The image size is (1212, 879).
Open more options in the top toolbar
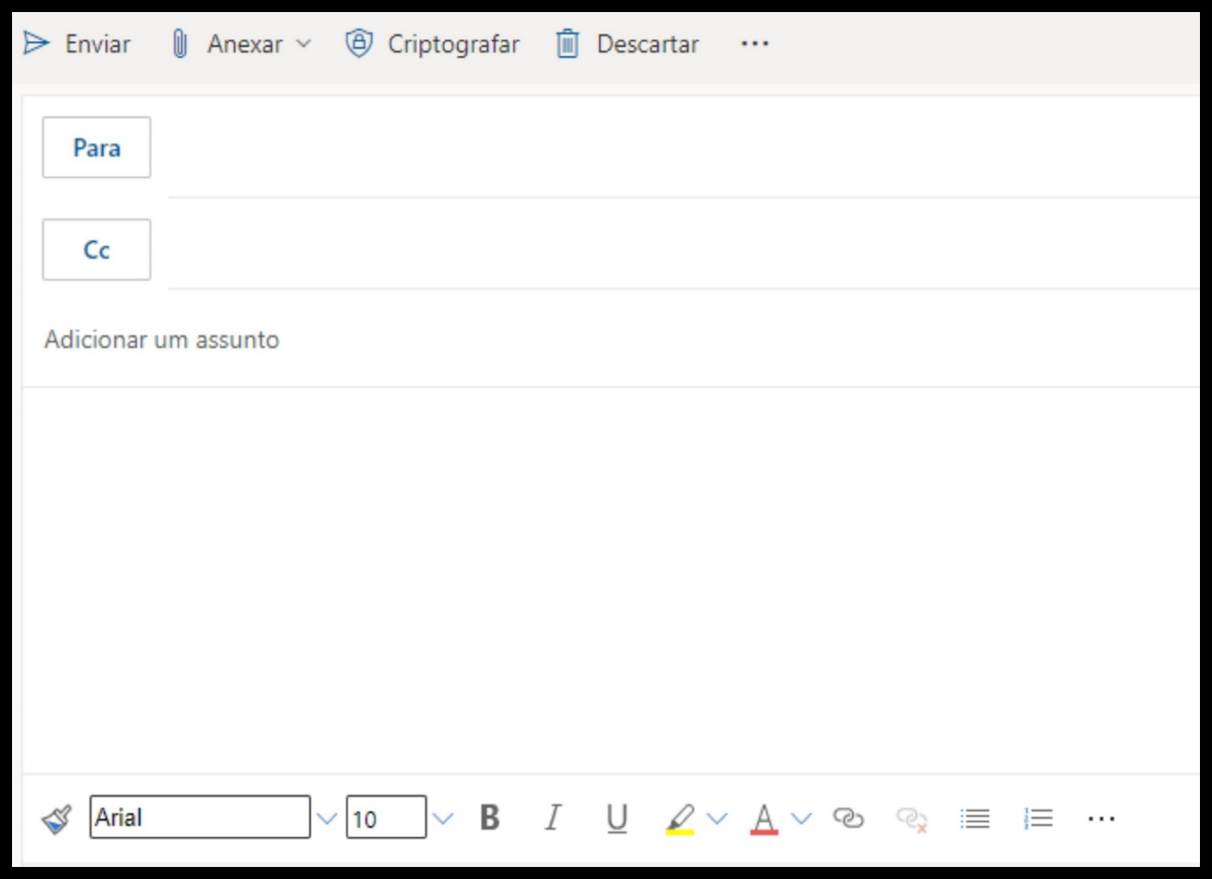coord(754,43)
